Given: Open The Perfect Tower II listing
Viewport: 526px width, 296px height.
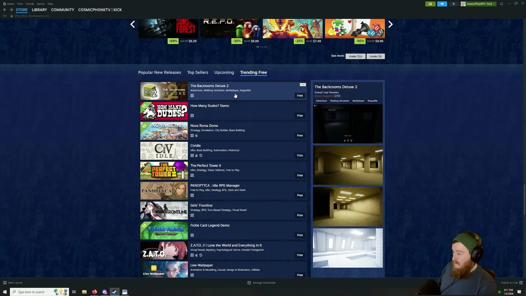Looking at the screenshot, I should coord(224,171).
